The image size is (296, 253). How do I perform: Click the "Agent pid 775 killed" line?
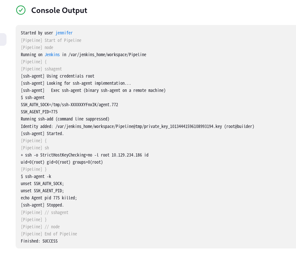pos(49,198)
